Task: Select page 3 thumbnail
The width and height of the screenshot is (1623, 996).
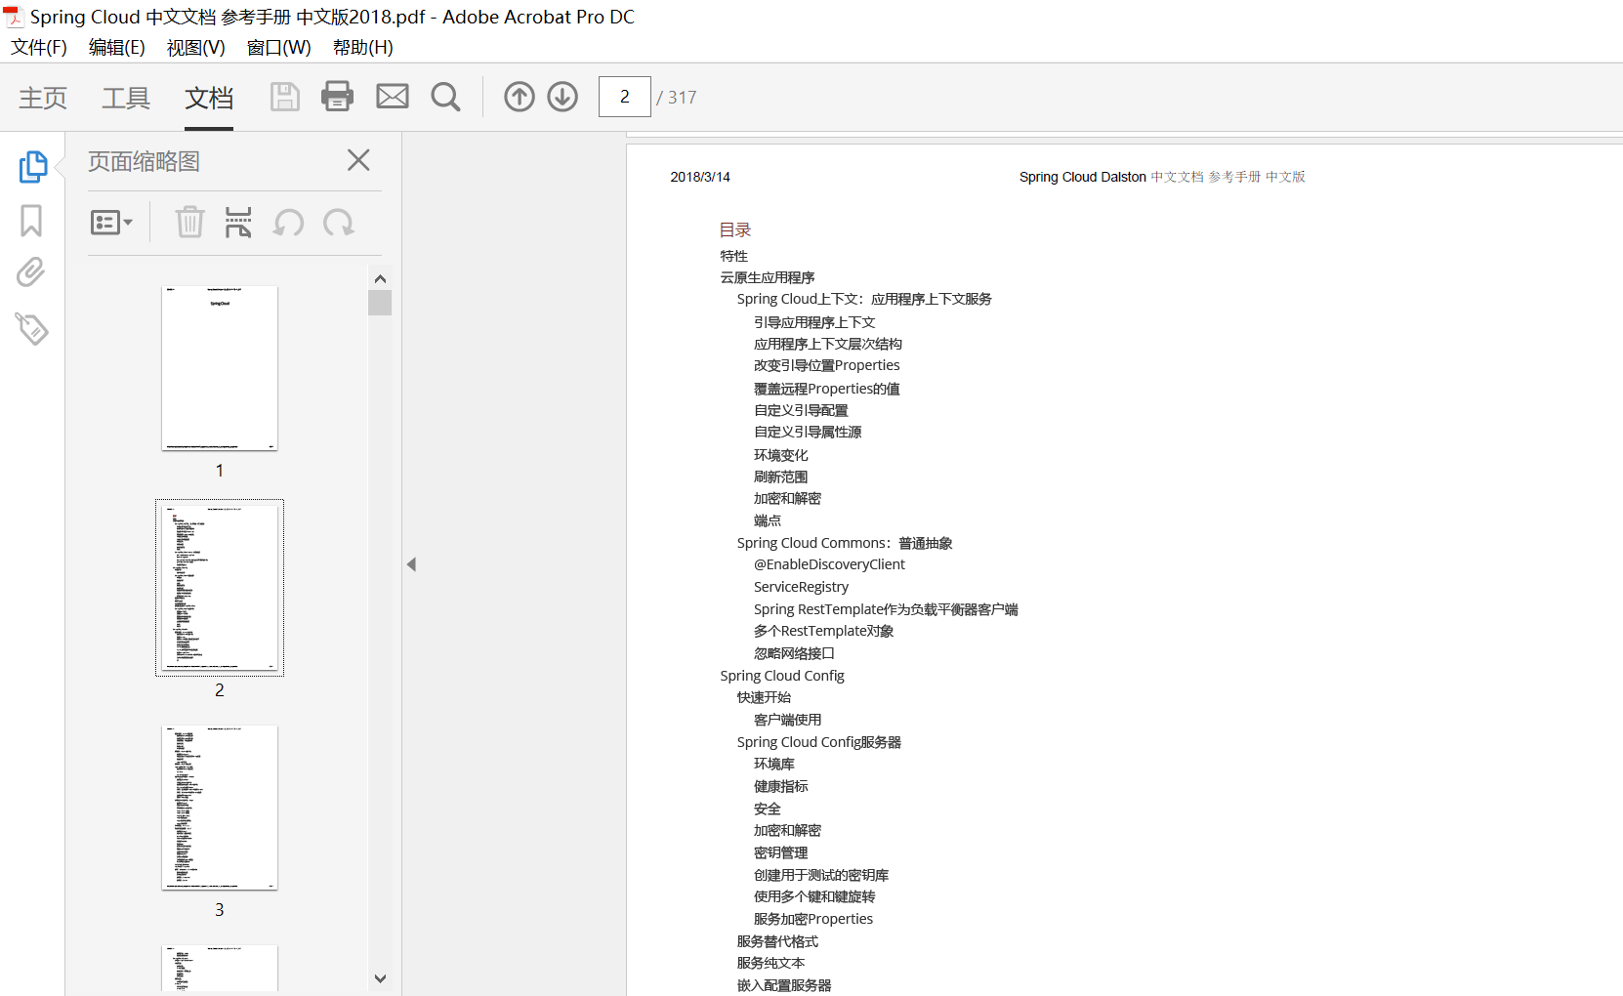Action: click(220, 808)
